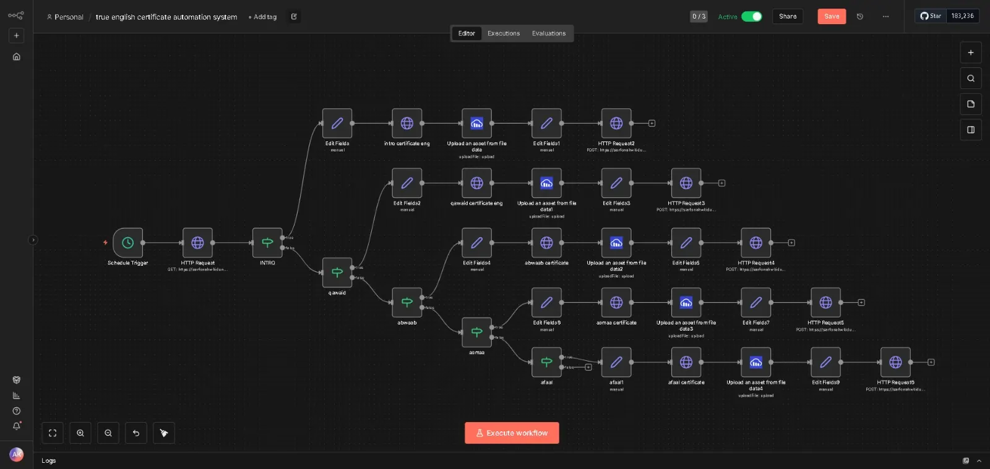Select the qawaid if-condition node
The height and width of the screenshot is (469, 990).
click(x=337, y=273)
